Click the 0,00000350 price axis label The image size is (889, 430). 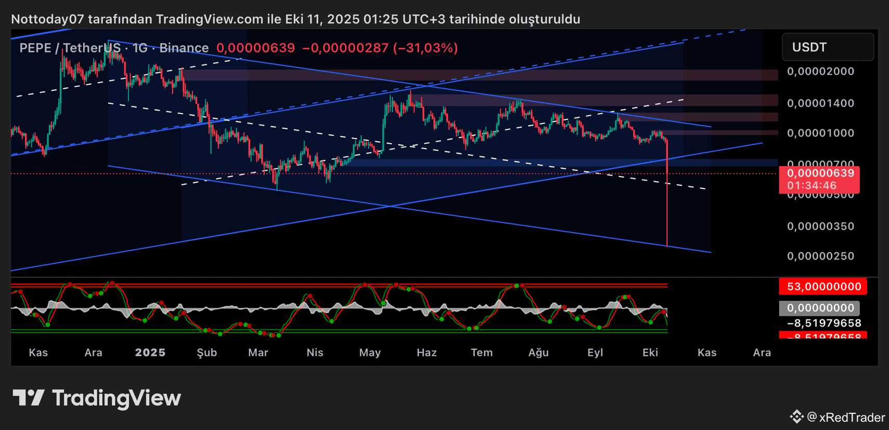pyautogui.click(x=820, y=226)
